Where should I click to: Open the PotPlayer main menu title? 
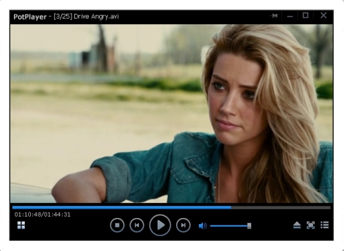[30, 17]
